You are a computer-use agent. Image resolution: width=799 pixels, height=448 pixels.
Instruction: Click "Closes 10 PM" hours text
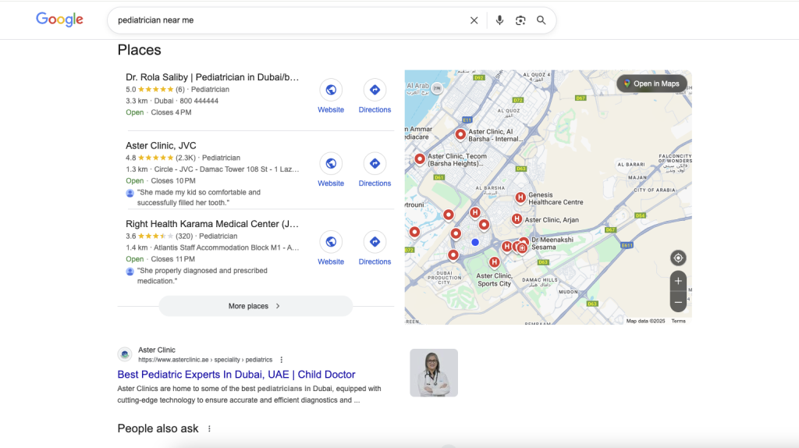(x=173, y=181)
